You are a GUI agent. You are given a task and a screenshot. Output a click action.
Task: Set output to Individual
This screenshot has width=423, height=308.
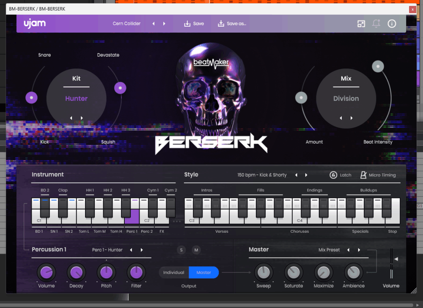(174, 272)
